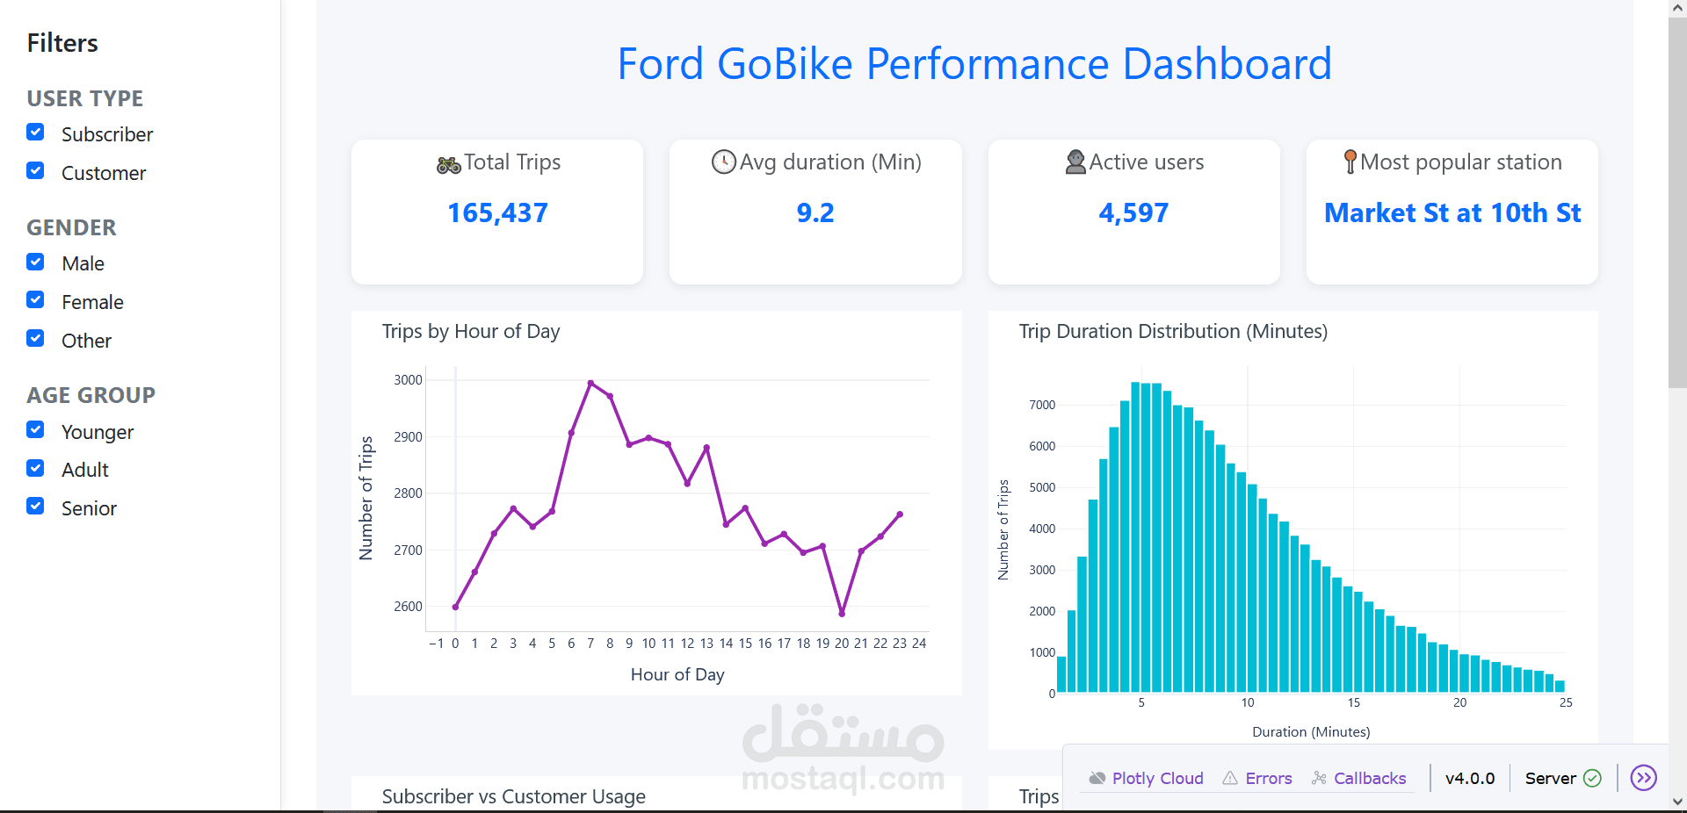
Task: Toggle the Customer checkbox under User Type
Action: [35, 170]
